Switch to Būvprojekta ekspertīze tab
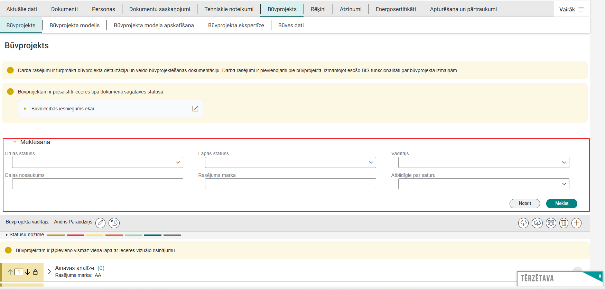The width and height of the screenshot is (605, 290). point(236,26)
